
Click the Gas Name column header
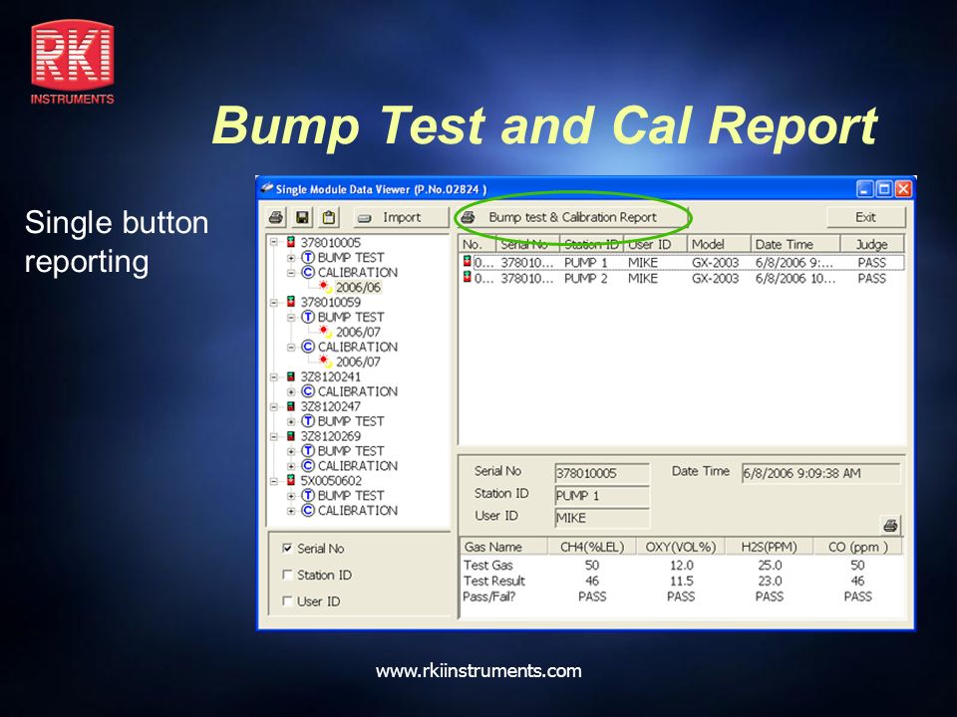502,547
